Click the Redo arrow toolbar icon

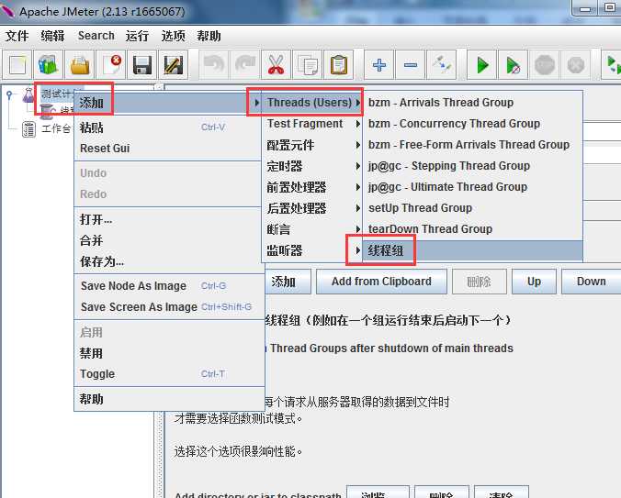244,65
